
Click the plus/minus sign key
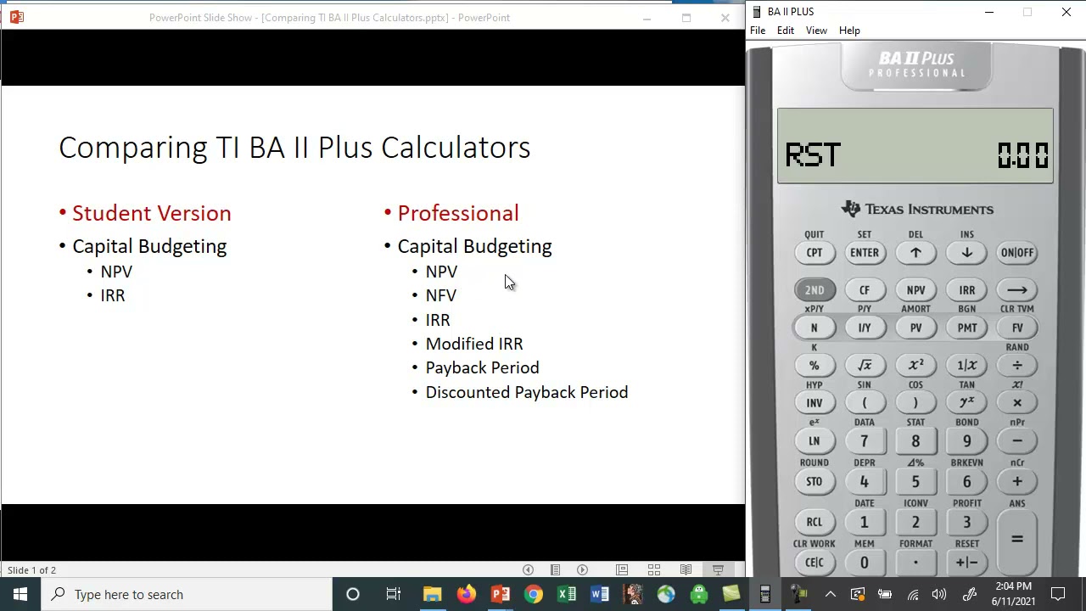click(x=966, y=562)
